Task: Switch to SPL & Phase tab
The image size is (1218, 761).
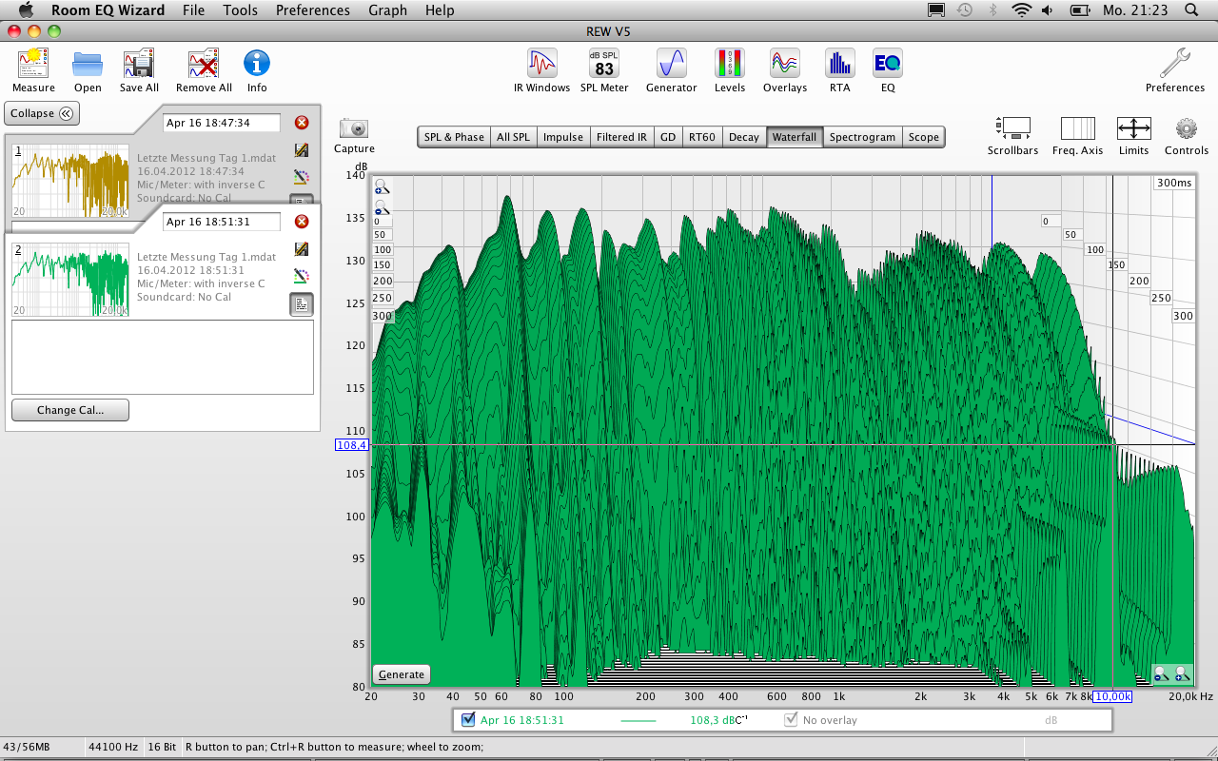Action: [454, 137]
